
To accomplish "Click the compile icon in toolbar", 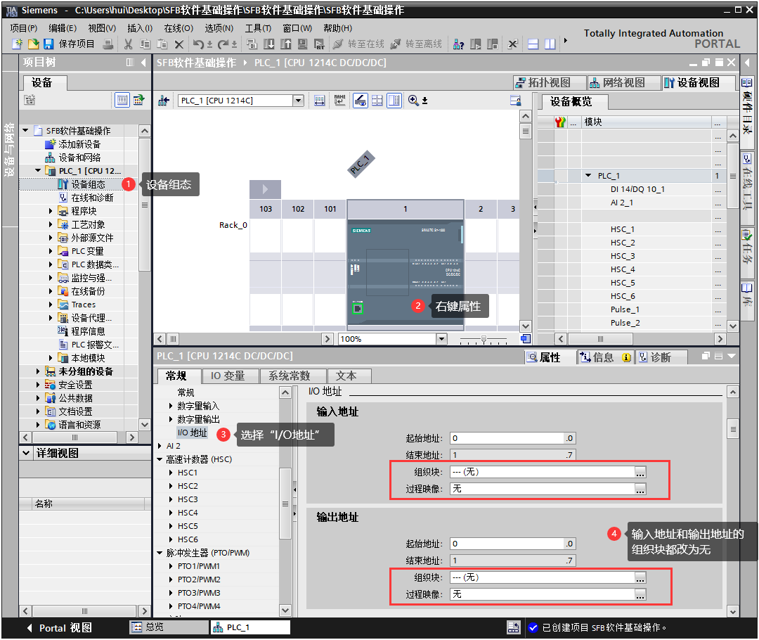I will coord(252,44).
